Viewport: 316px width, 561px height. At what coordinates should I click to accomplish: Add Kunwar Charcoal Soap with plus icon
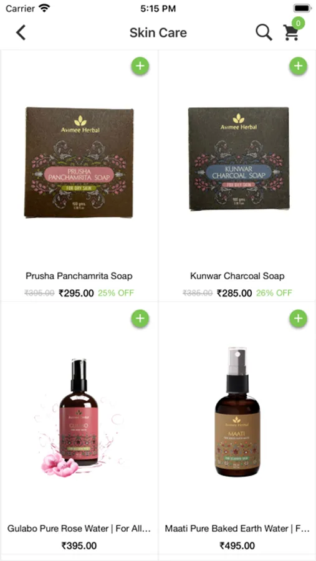pyautogui.click(x=298, y=66)
